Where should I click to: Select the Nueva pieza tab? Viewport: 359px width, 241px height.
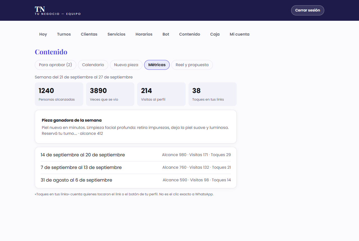(126, 65)
